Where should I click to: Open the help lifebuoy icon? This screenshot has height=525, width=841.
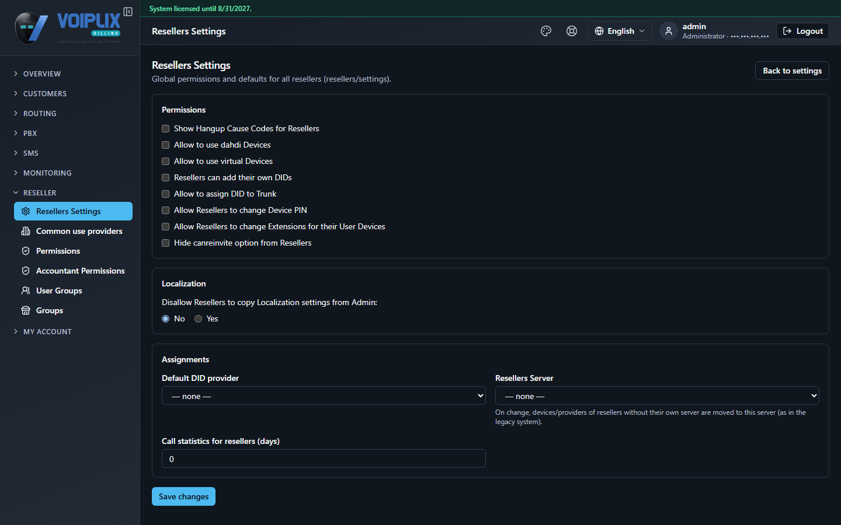pyautogui.click(x=572, y=31)
